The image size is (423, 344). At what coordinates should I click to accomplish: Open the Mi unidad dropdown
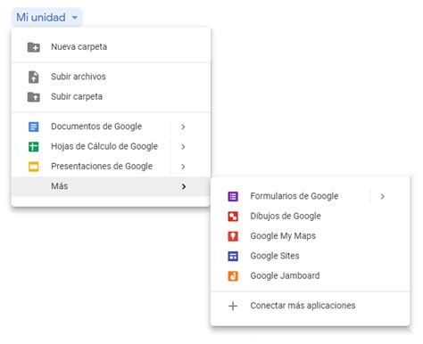tap(47, 17)
